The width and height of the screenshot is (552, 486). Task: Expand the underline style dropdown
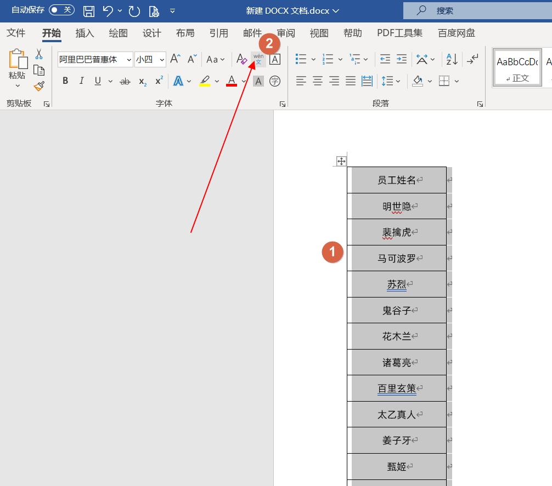111,81
